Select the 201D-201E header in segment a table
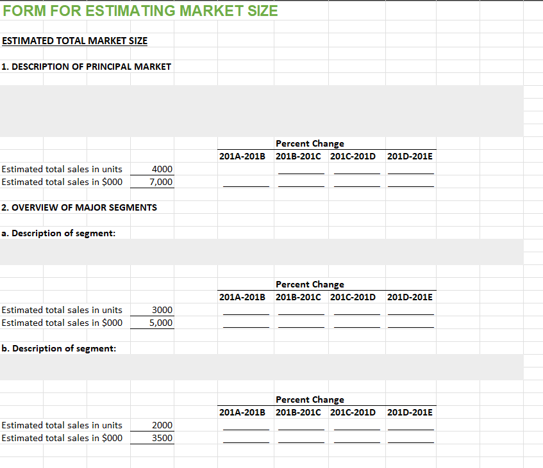 (410, 297)
